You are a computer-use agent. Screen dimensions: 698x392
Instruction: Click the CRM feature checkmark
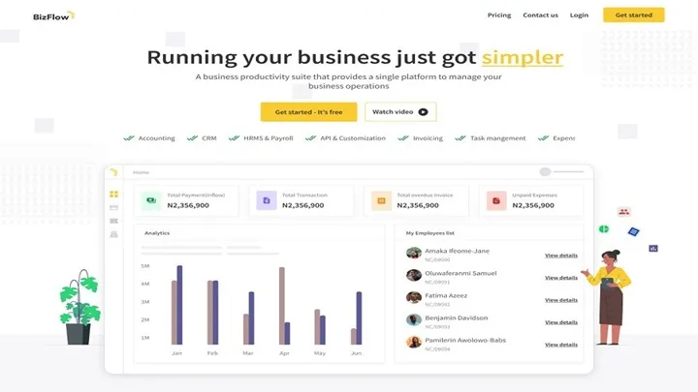click(192, 138)
